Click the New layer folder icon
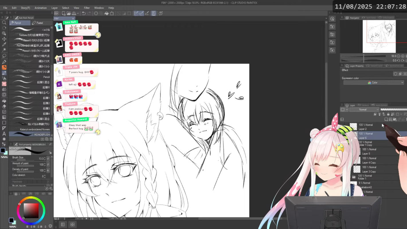Image resolution: width=407 pixels, height=229 pixels. [x=395, y=119]
